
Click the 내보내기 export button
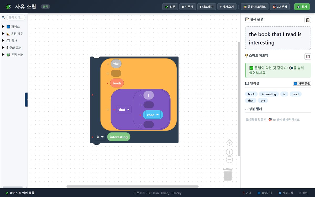207,7
